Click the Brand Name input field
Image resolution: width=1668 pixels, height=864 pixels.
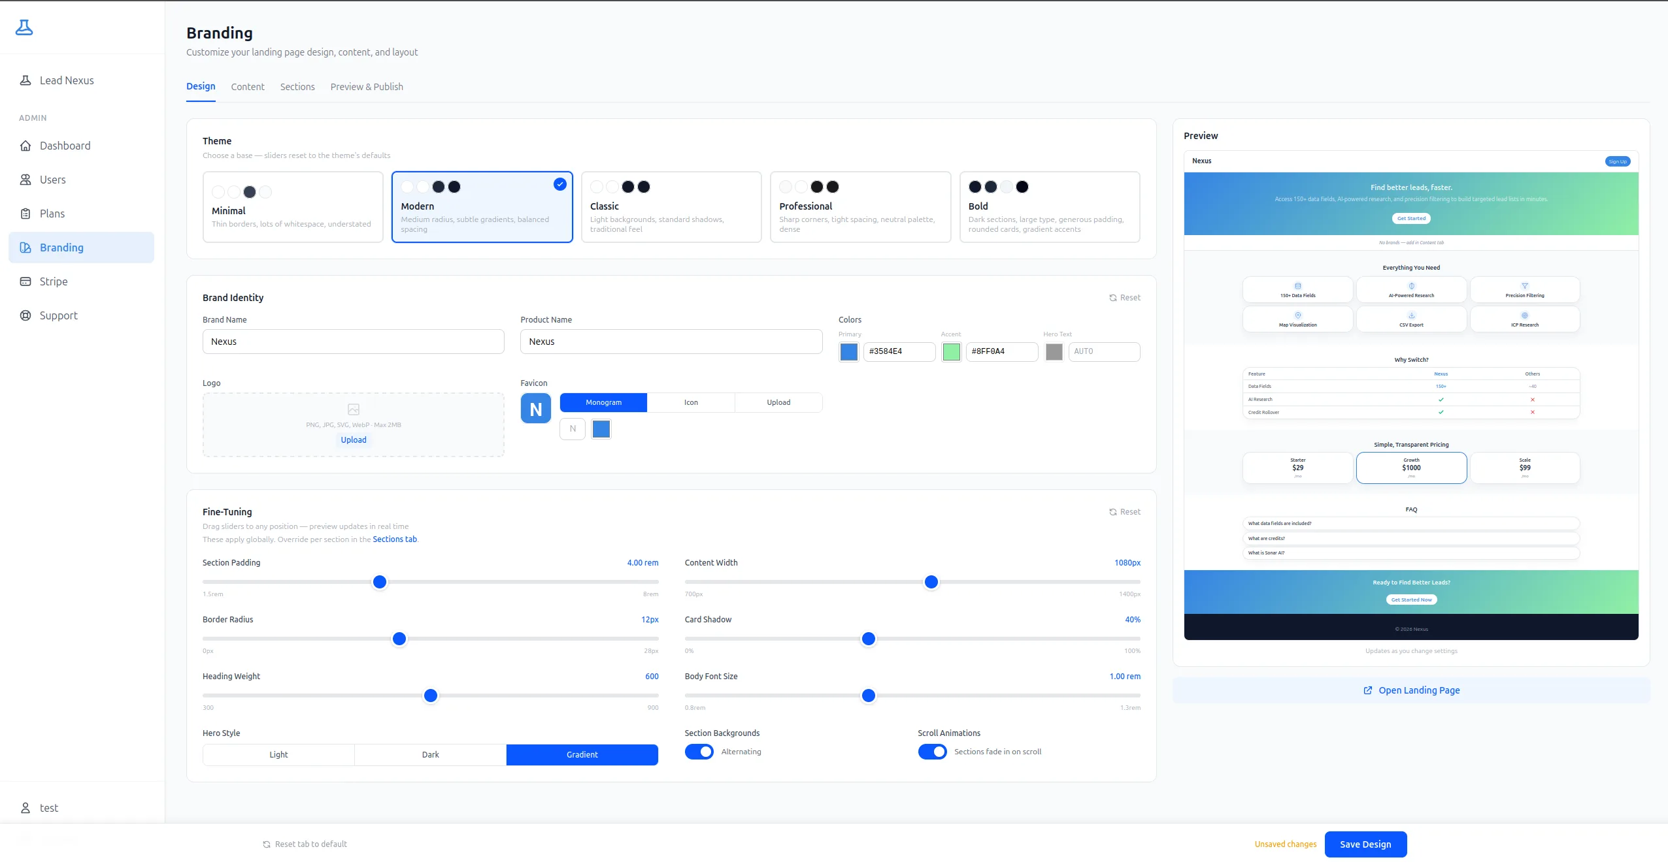point(354,342)
